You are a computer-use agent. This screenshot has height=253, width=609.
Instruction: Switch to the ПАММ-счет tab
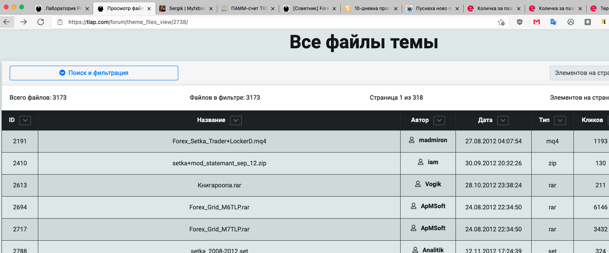(248, 8)
